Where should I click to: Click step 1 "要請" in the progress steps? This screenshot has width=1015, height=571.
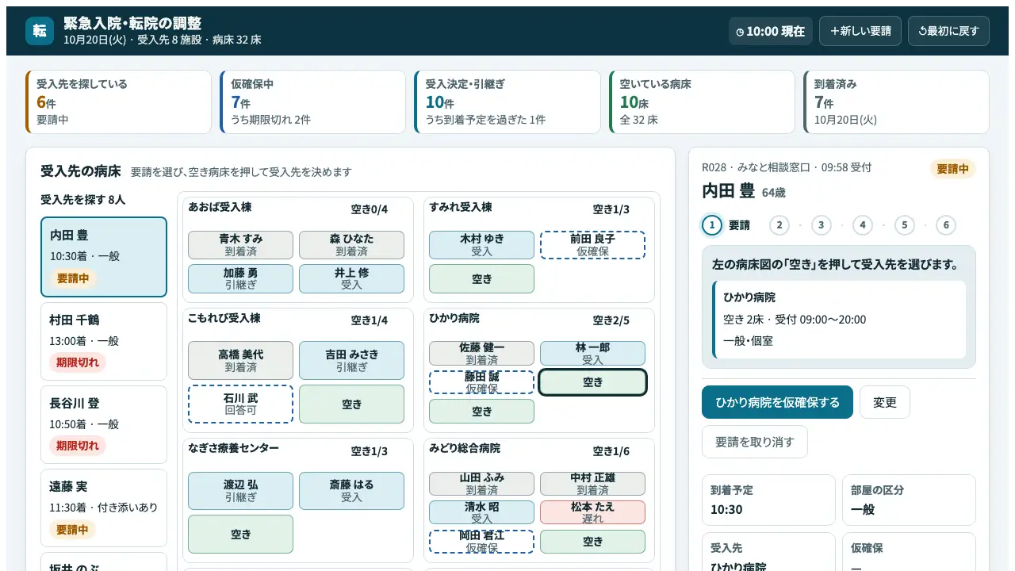coord(726,225)
